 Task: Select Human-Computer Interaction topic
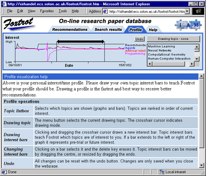click(x=169, y=59)
